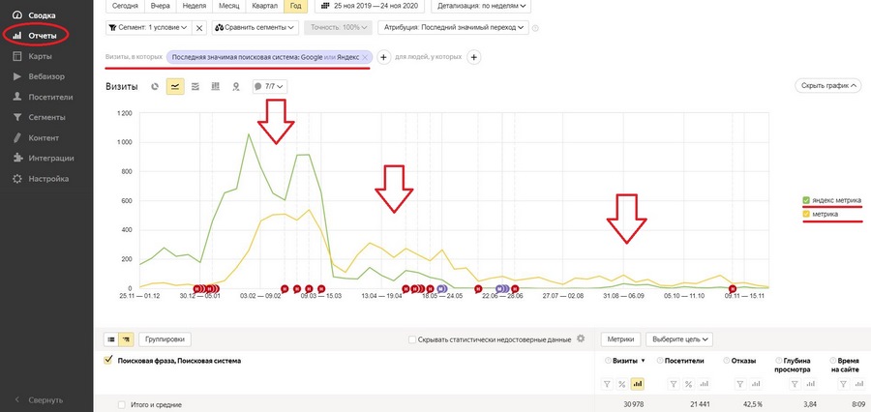Open statistics reliability settings gear

[x=581, y=338]
